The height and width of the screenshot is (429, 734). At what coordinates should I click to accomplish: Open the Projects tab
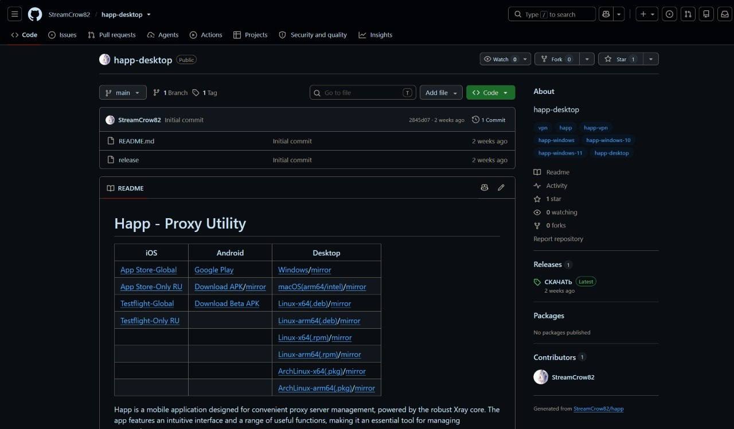[251, 35]
